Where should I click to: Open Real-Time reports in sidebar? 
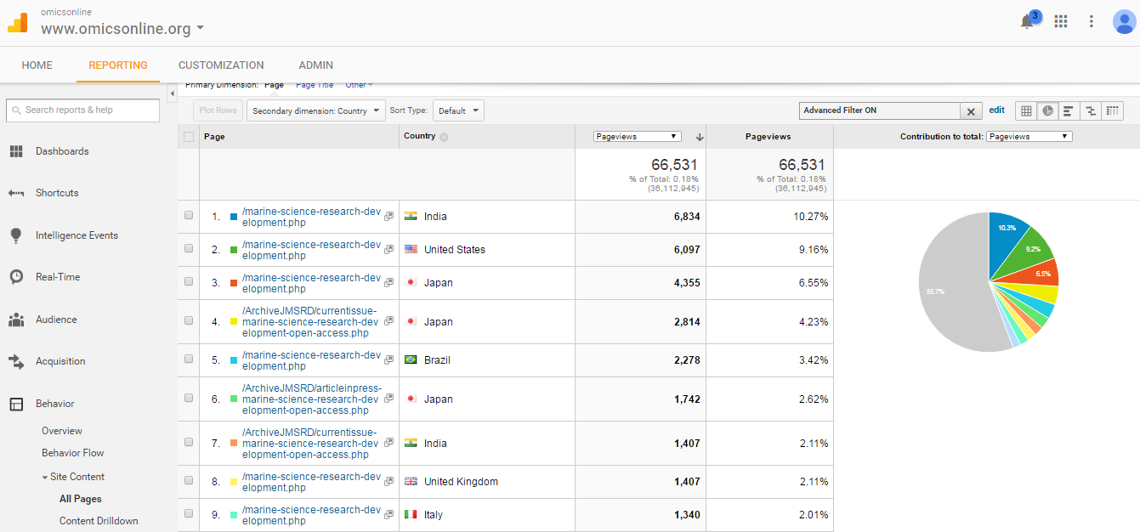click(56, 277)
